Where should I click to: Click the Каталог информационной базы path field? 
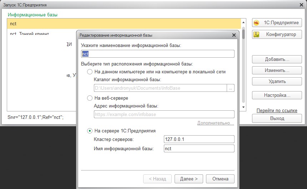[x=160, y=88]
